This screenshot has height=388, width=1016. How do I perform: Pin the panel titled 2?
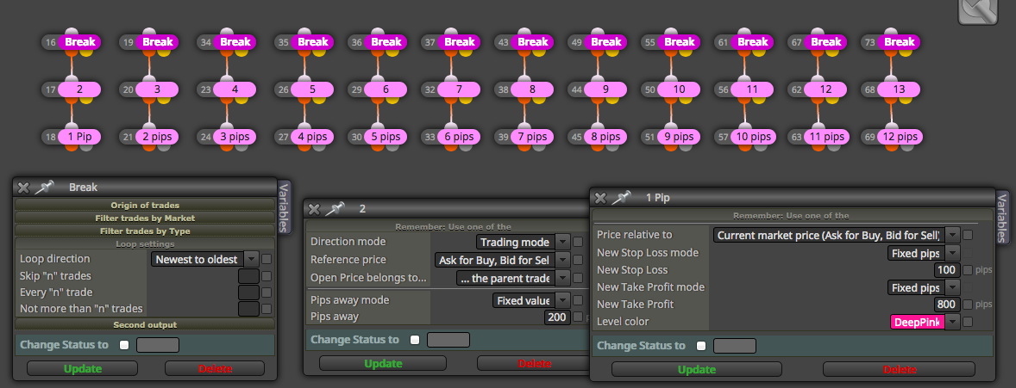[x=335, y=209]
